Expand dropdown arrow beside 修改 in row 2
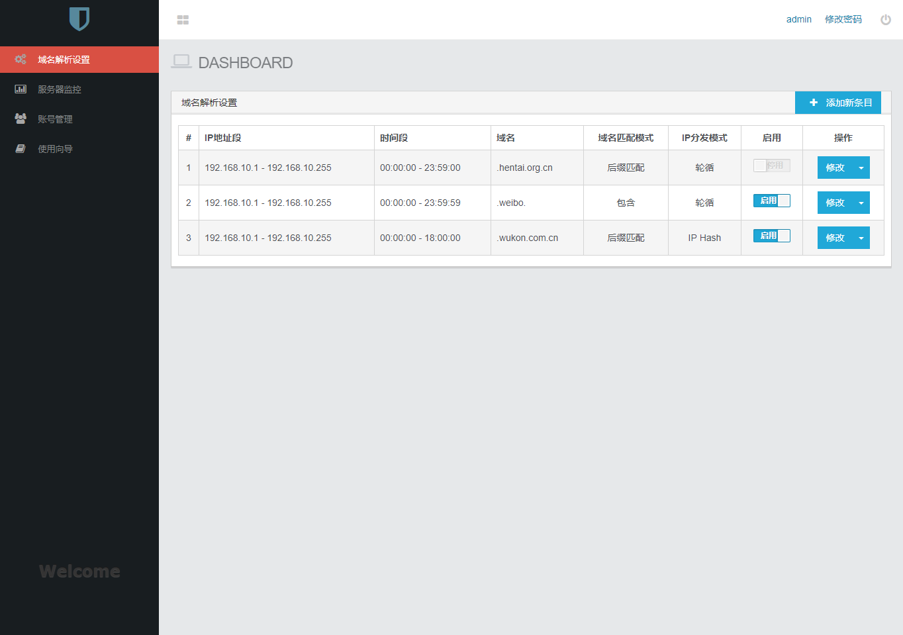 [x=861, y=203]
